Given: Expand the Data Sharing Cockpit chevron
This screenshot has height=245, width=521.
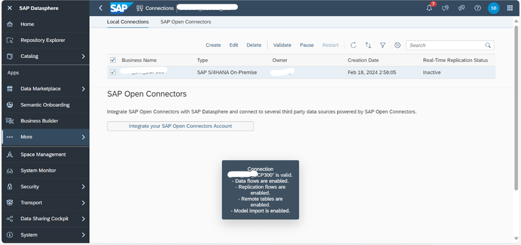Looking at the screenshot, I should click(x=83, y=219).
